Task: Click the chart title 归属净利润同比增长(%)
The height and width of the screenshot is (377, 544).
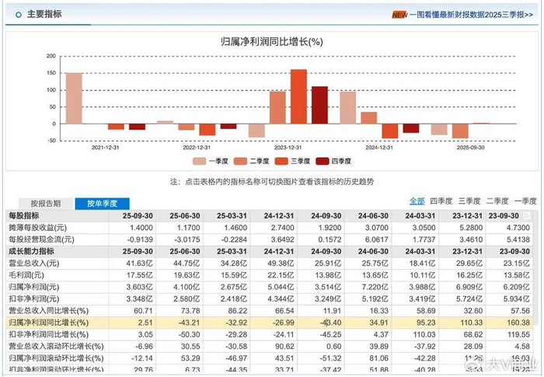Action: pyautogui.click(x=272, y=42)
